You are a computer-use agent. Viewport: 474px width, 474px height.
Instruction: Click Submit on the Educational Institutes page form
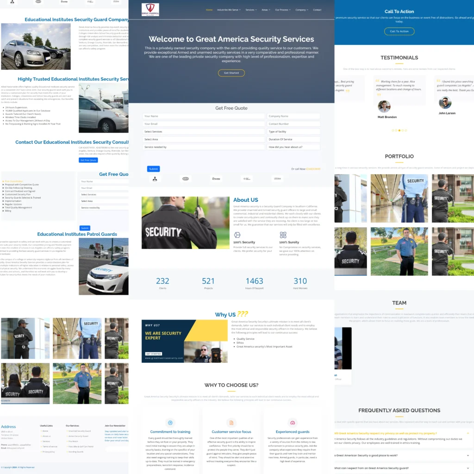tap(85, 228)
